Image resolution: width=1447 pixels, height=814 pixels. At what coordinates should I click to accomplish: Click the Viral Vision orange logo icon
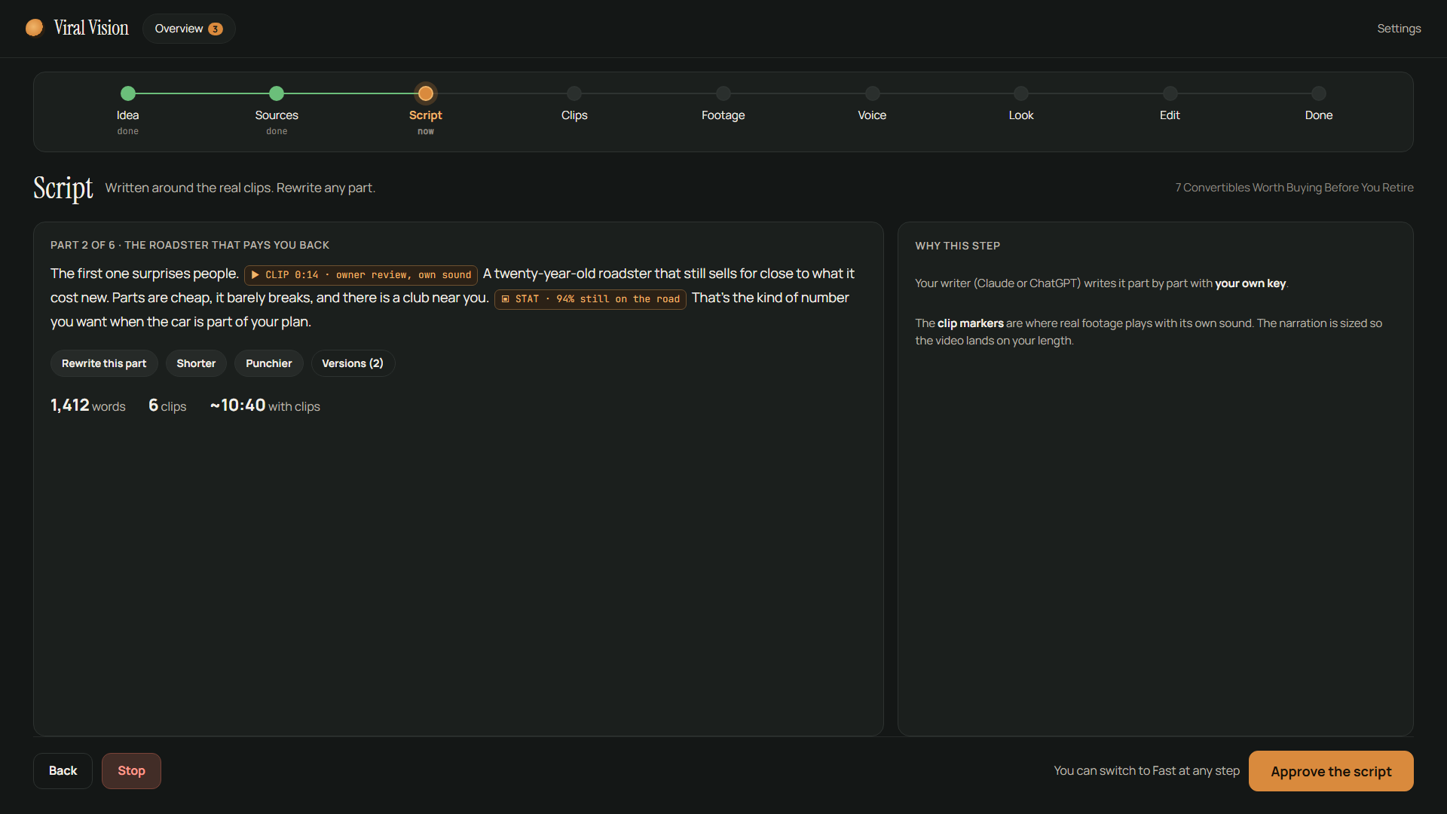click(x=34, y=28)
